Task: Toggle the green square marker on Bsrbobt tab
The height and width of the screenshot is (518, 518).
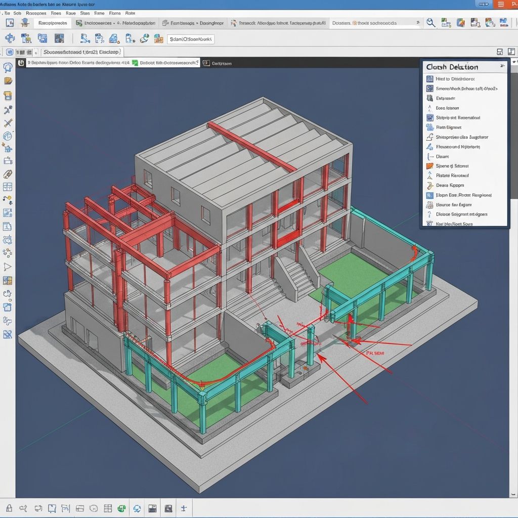Action: pos(135,63)
